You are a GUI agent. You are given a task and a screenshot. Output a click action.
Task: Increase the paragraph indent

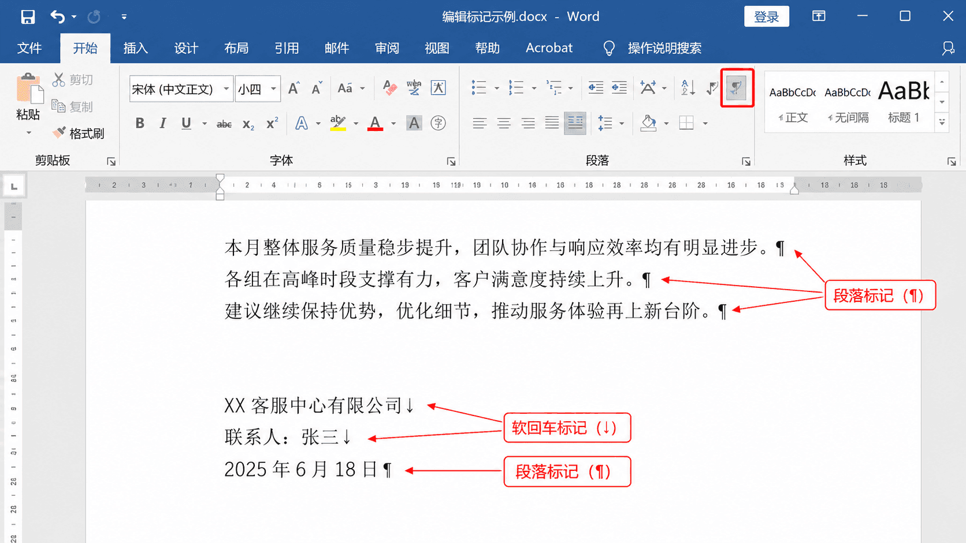[619, 88]
